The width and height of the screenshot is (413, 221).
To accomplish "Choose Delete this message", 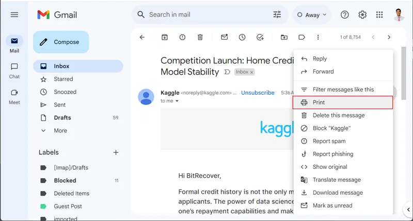I will pos(343,115).
